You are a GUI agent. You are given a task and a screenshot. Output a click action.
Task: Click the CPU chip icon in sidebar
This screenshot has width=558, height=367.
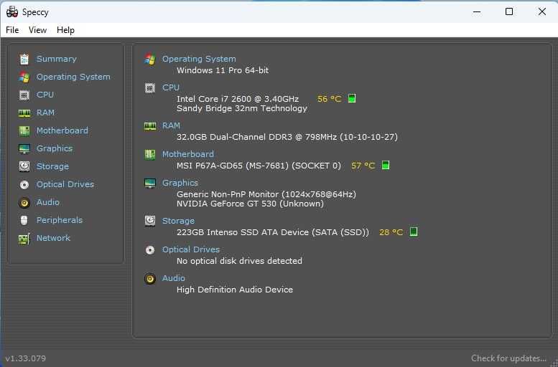pyautogui.click(x=24, y=95)
